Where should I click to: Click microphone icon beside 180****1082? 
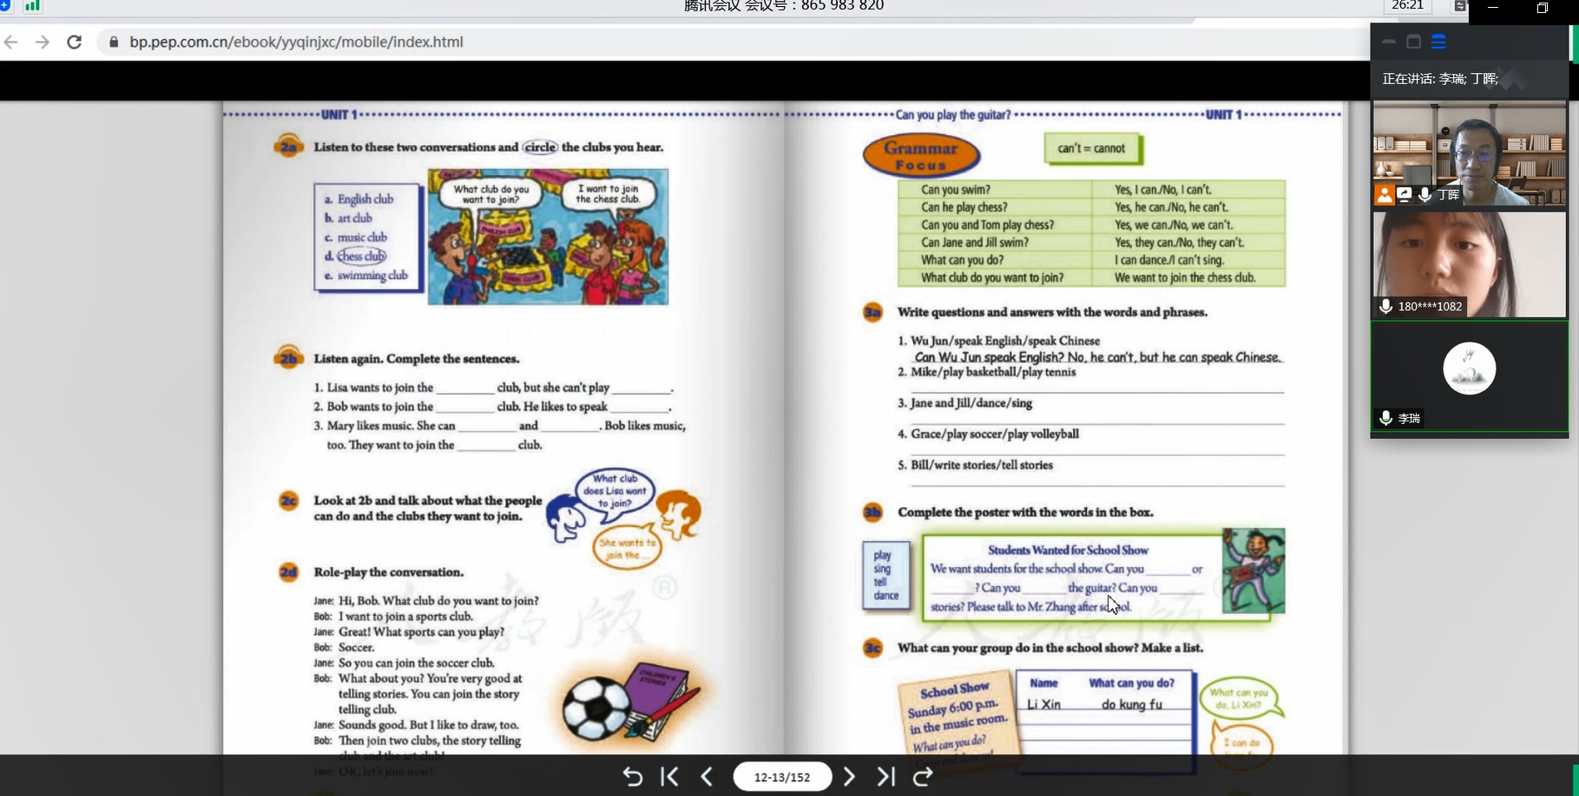pos(1385,306)
